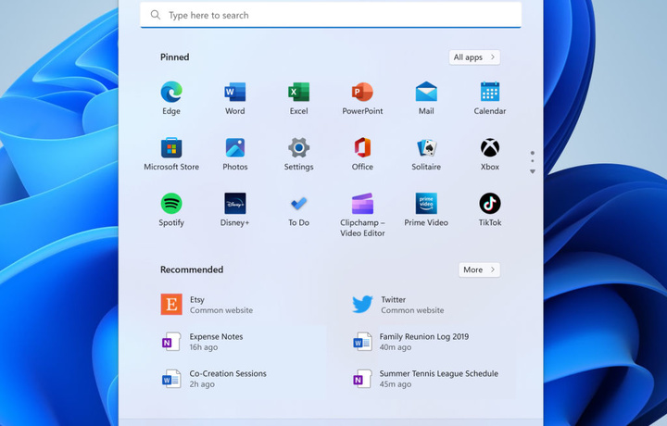The image size is (667, 426).
Task: Launch Microsoft Store from pinned apps
Action: coord(171,154)
